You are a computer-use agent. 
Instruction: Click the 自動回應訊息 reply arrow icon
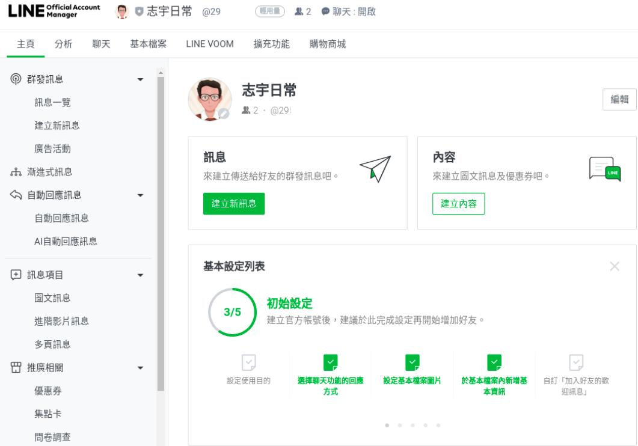coord(16,195)
